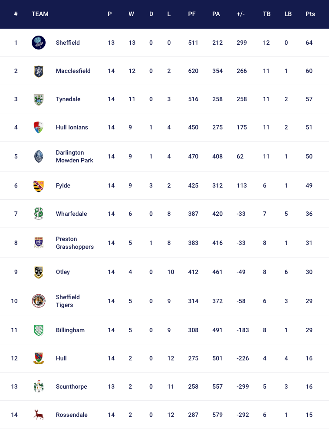Click the Fylde club badge

click(39, 185)
